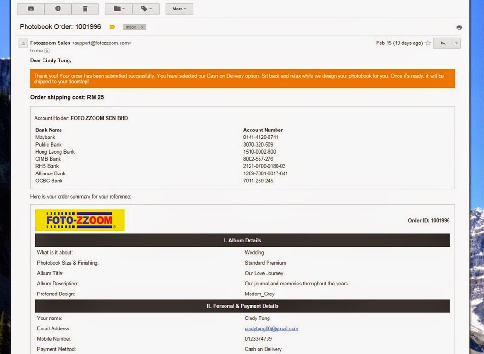
Task: Click 'Standard Premium' size value
Action: click(x=265, y=263)
